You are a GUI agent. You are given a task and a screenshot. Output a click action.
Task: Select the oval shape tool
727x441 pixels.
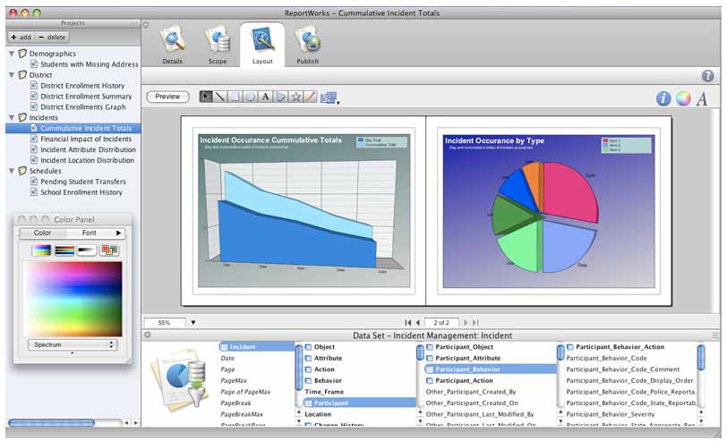[x=250, y=97]
